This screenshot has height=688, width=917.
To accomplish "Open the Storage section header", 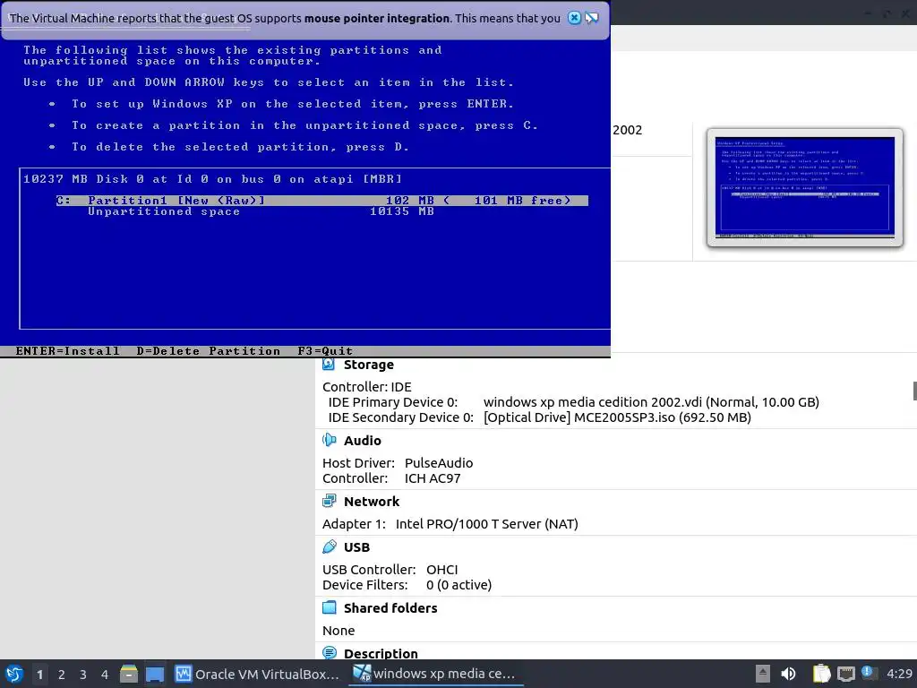I will [x=368, y=365].
